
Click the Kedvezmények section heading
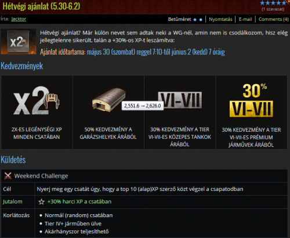click(x=21, y=66)
